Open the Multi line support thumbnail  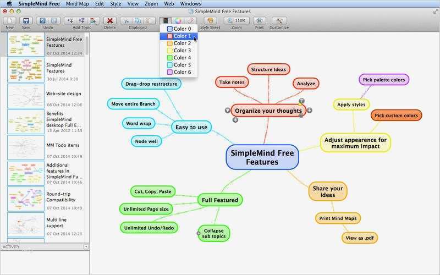26,225
